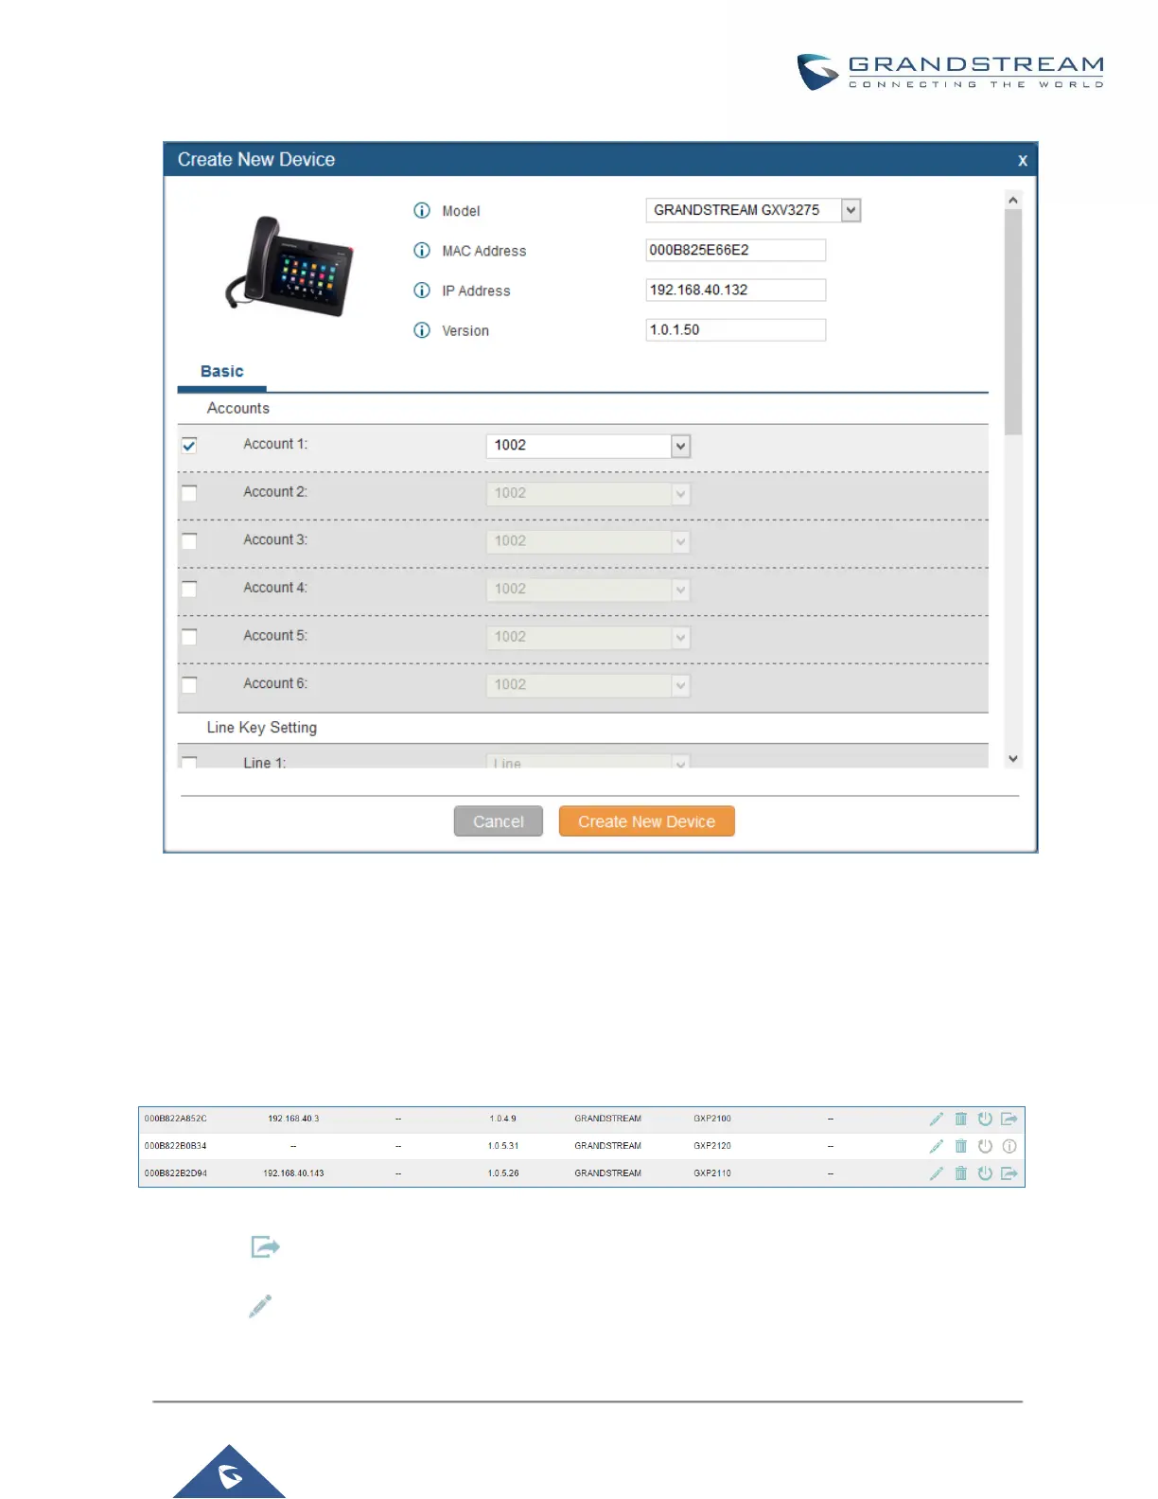Click the dialog vertical scrollbar thumb
The height and width of the screenshot is (1499, 1158).
click(x=1013, y=322)
